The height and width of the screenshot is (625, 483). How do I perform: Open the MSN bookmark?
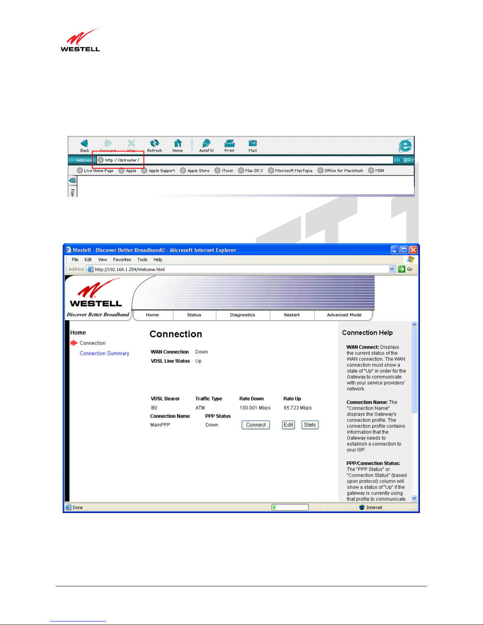(376, 171)
